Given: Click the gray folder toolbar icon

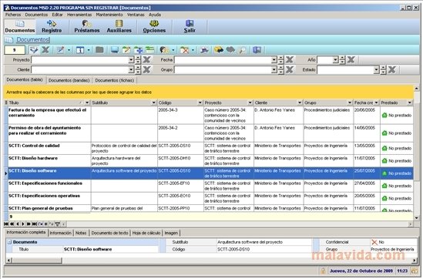Looking at the screenshot, I should click(99, 50).
